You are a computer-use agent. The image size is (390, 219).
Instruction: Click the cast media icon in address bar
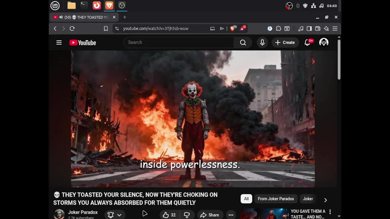click(x=212, y=29)
